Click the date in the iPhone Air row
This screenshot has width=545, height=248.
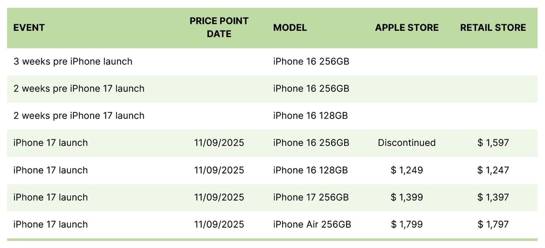tap(219, 225)
